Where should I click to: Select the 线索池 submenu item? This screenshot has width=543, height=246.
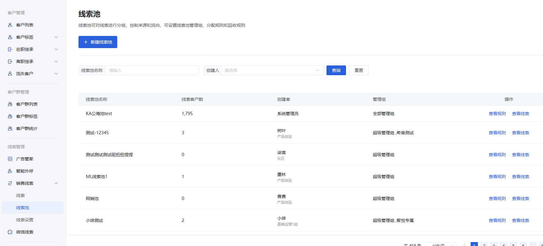[32, 208]
